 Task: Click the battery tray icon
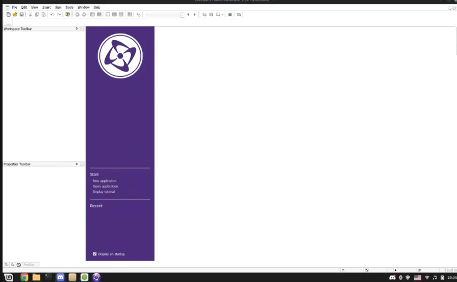pyautogui.click(x=442, y=277)
